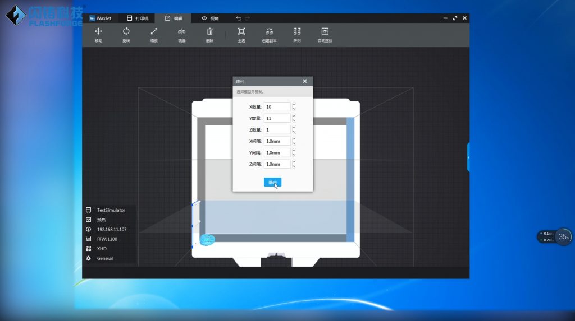Expand the blue side panel handle

click(x=468, y=157)
